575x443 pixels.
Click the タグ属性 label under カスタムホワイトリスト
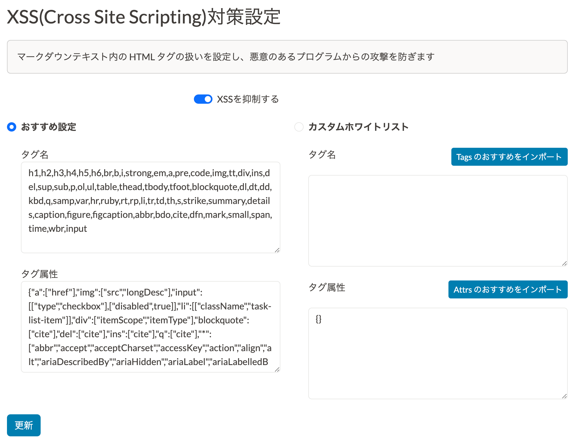click(327, 287)
